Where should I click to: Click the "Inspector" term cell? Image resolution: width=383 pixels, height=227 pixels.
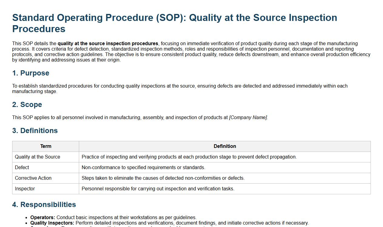(25, 189)
